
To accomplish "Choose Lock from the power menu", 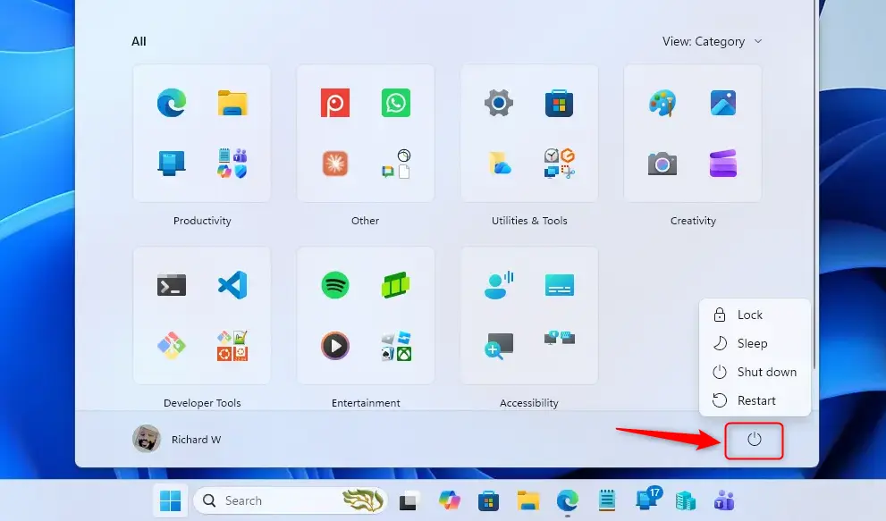I will coord(755,315).
